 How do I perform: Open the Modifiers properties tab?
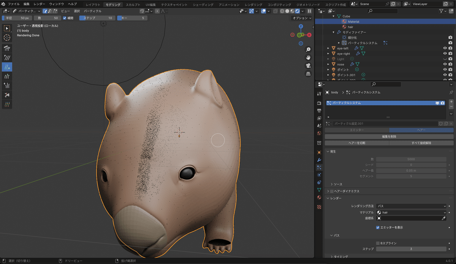coord(319,160)
